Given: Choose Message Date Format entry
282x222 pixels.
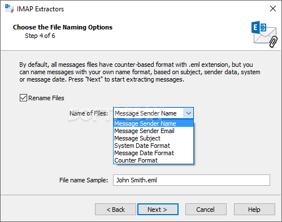Looking at the screenshot, I should [x=153, y=153].
